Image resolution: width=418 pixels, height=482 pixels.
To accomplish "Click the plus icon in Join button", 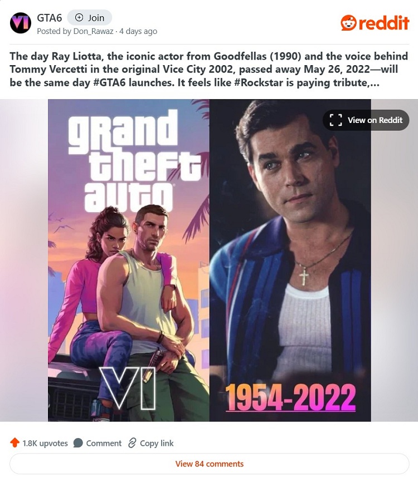I will 79,17.
